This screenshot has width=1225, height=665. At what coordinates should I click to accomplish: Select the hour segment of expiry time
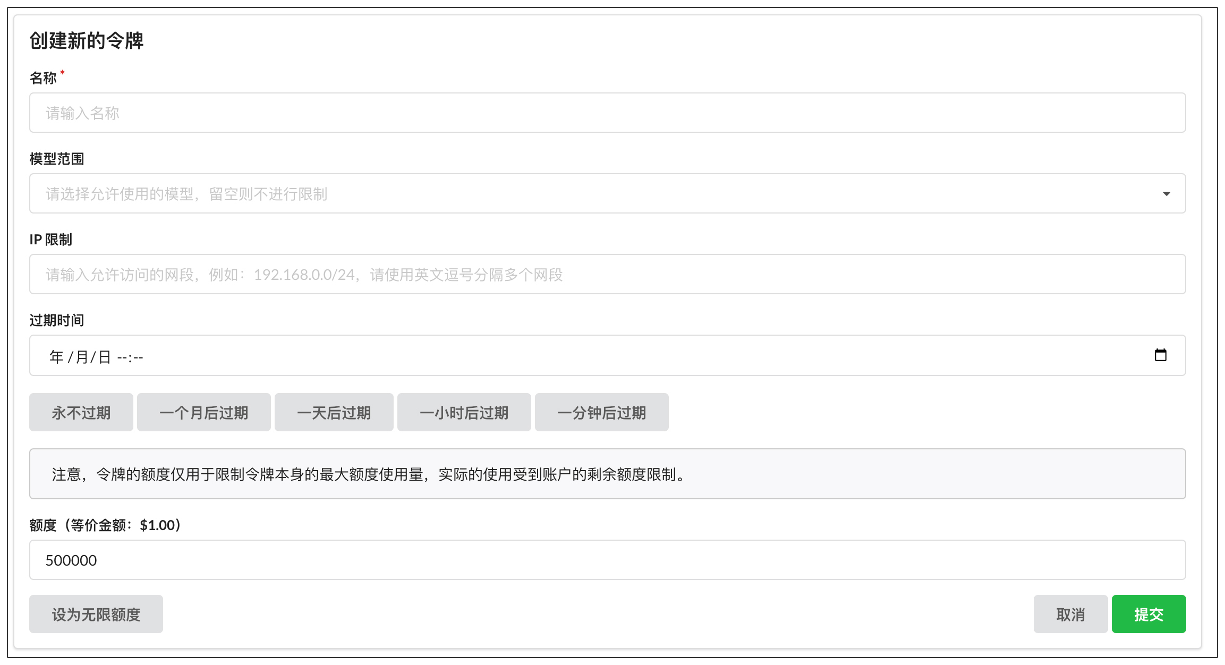122,357
